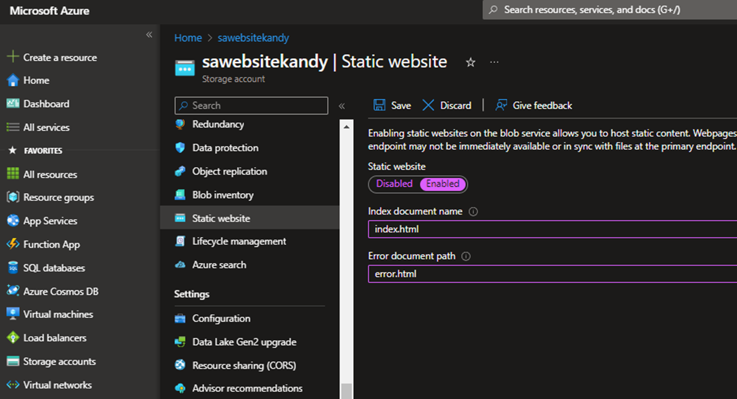Collapse the Azure portal left navigation

pyautogui.click(x=149, y=35)
